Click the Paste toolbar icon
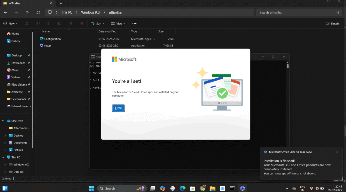 (49, 23)
